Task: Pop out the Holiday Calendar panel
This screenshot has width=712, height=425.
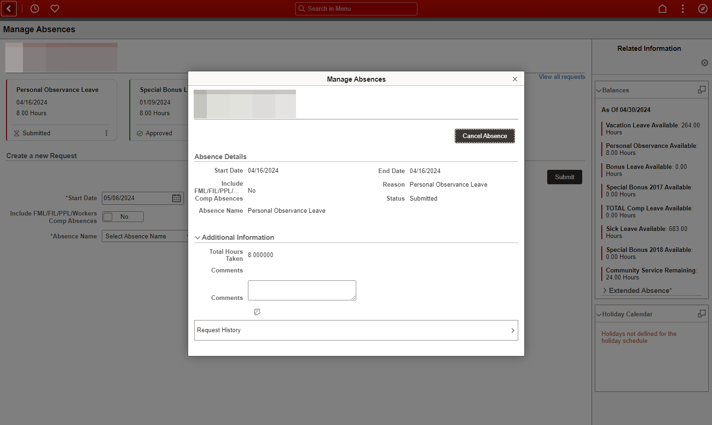Action: (x=702, y=314)
